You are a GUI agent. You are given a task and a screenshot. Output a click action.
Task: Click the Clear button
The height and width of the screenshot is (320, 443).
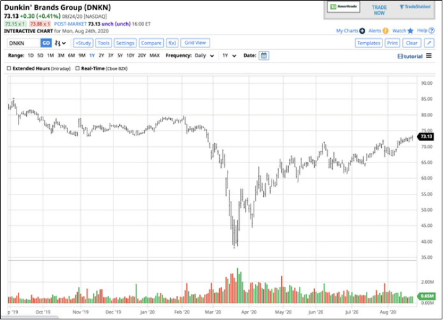click(x=412, y=43)
